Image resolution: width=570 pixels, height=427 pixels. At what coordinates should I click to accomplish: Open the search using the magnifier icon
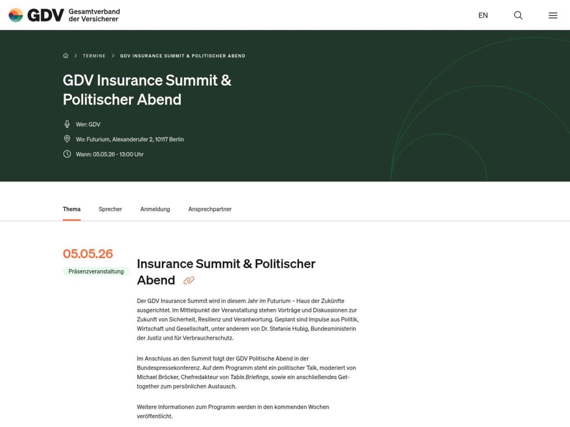coord(518,15)
